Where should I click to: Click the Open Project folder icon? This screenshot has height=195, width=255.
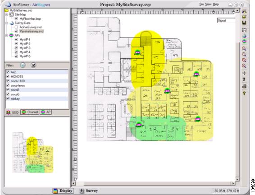tap(244, 17)
